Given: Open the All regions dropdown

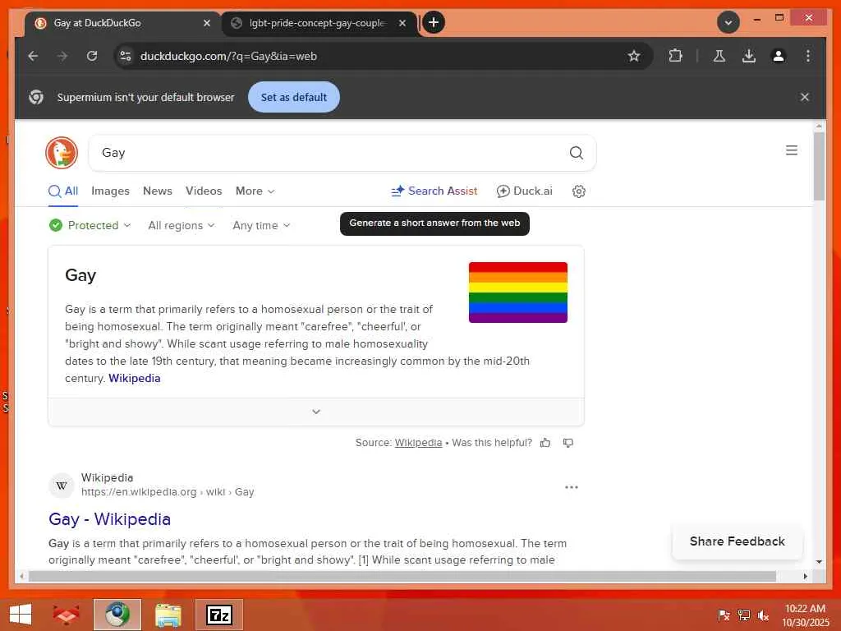Looking at the screenshot, I should 182,225.
